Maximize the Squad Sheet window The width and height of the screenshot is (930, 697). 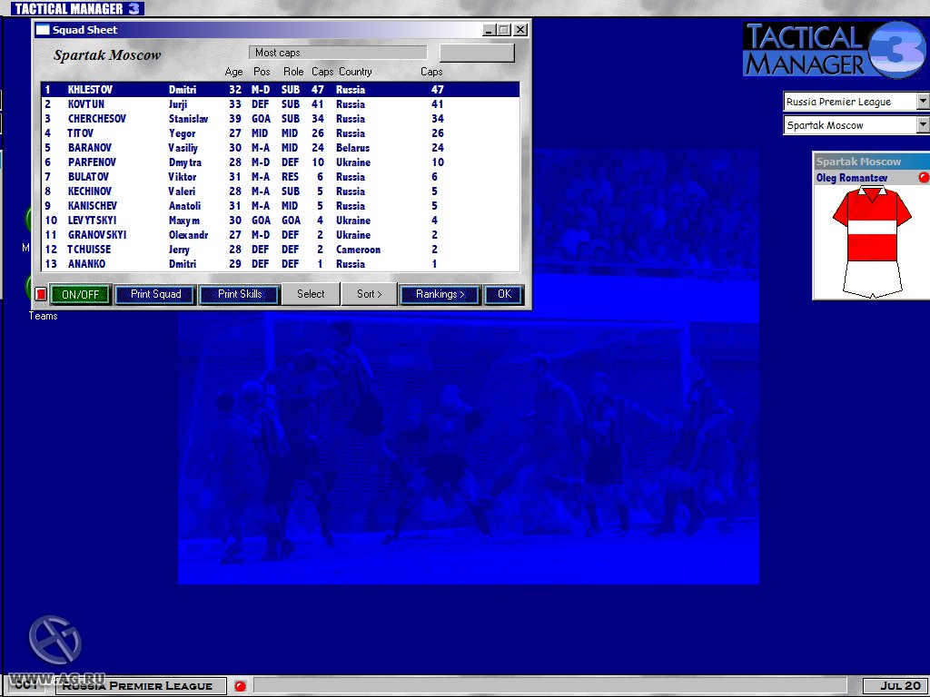[x=504, y=30]
